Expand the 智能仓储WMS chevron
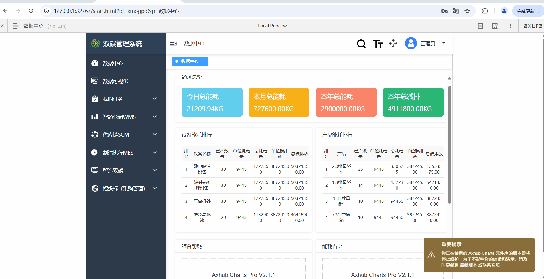The width and height of the screenshot is (544, 279). tap(155, 117)
